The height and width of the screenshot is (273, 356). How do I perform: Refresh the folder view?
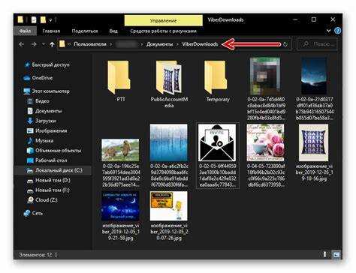tap(285, 44)
